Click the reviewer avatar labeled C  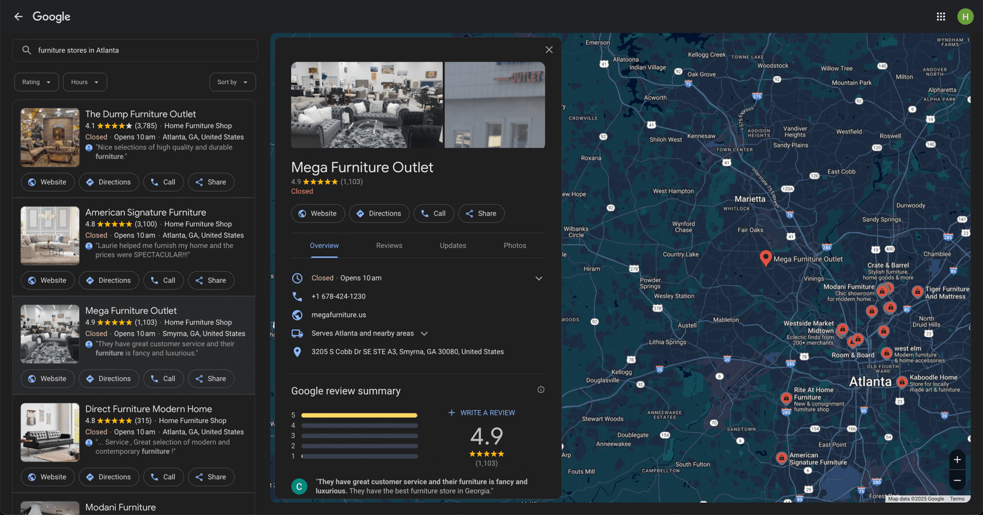coord(299,487)
